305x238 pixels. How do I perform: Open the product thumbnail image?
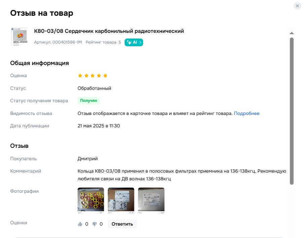point(19,37)
